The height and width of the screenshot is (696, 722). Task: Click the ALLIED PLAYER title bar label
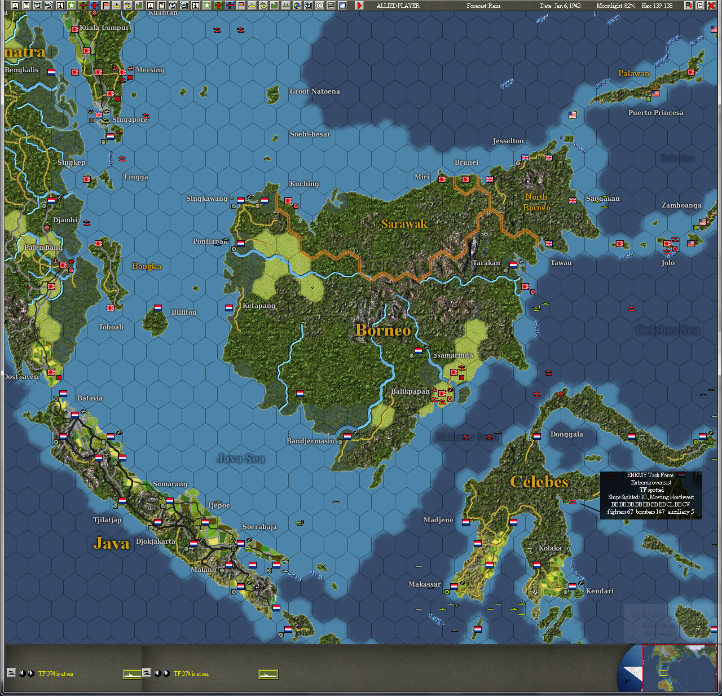click(x=397, y=5)
